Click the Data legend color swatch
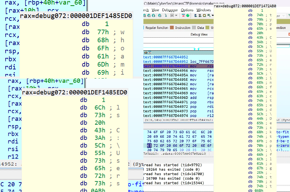The height and width of the screenshot is (192, 290). [194, 27]
